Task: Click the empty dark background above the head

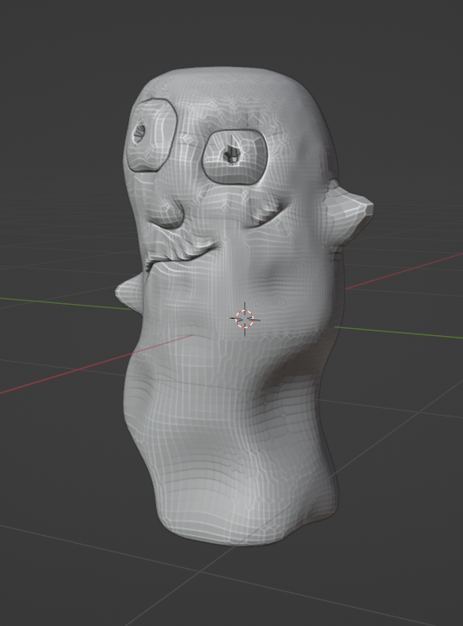Action: point(232,32)
